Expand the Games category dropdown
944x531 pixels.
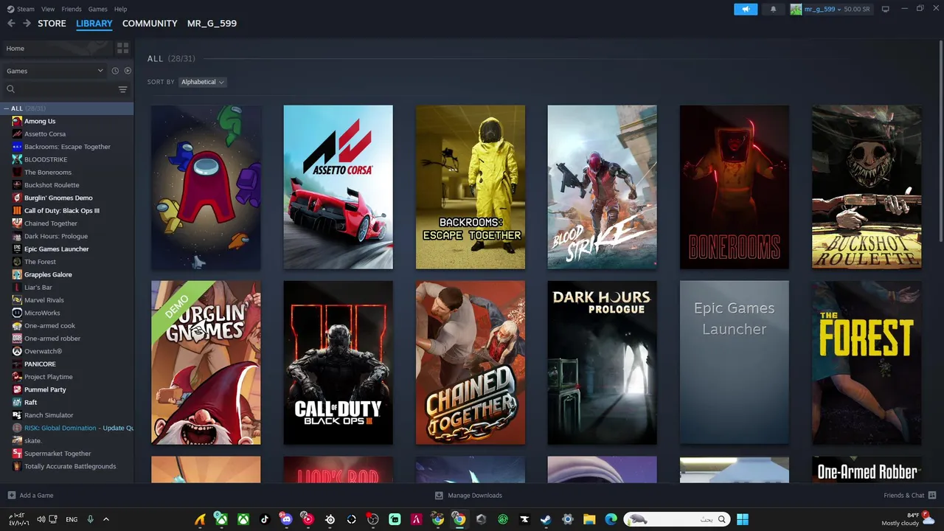55,71
